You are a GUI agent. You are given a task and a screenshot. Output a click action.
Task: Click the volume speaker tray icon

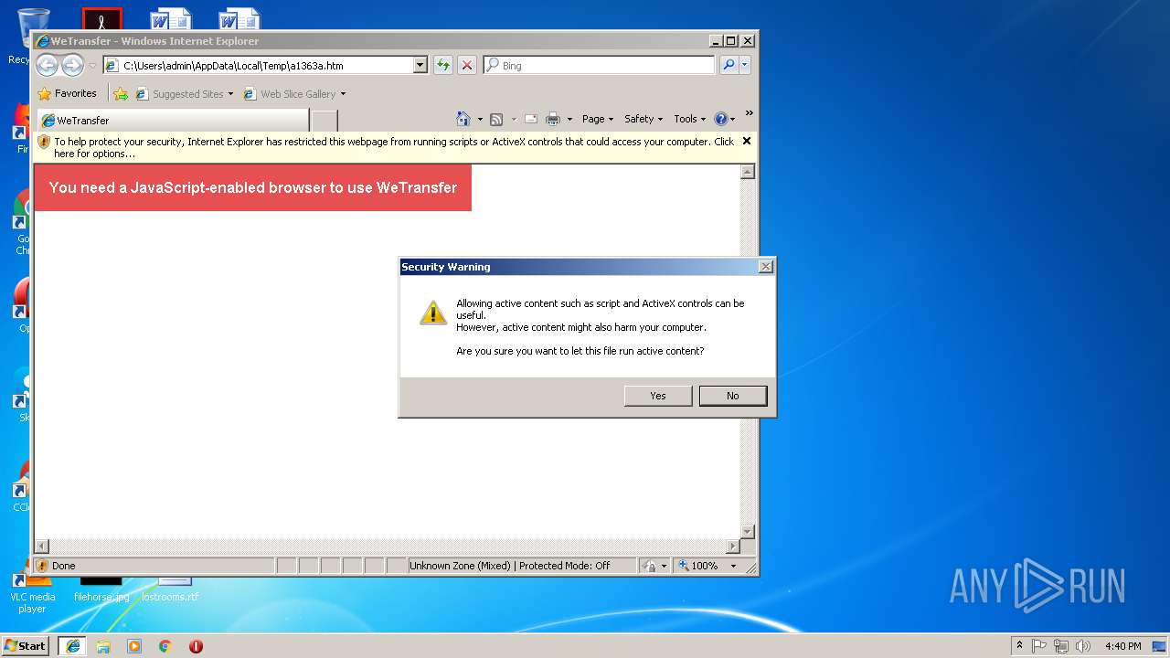pos(1083,646)
